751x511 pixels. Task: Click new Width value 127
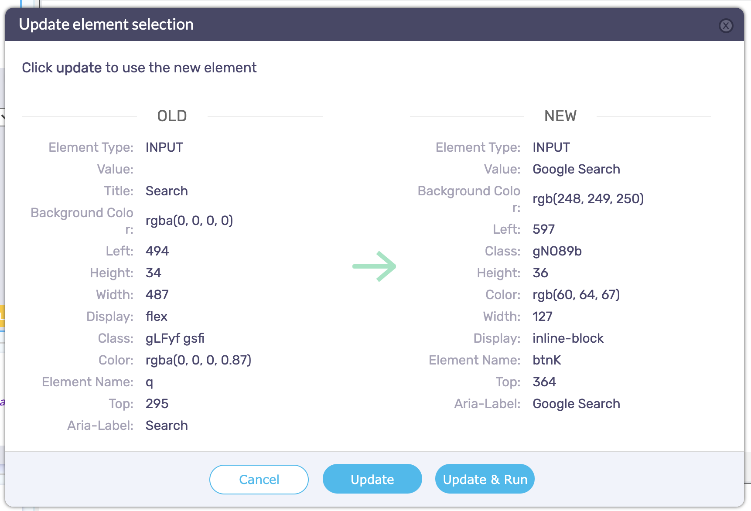coord(543,317)
